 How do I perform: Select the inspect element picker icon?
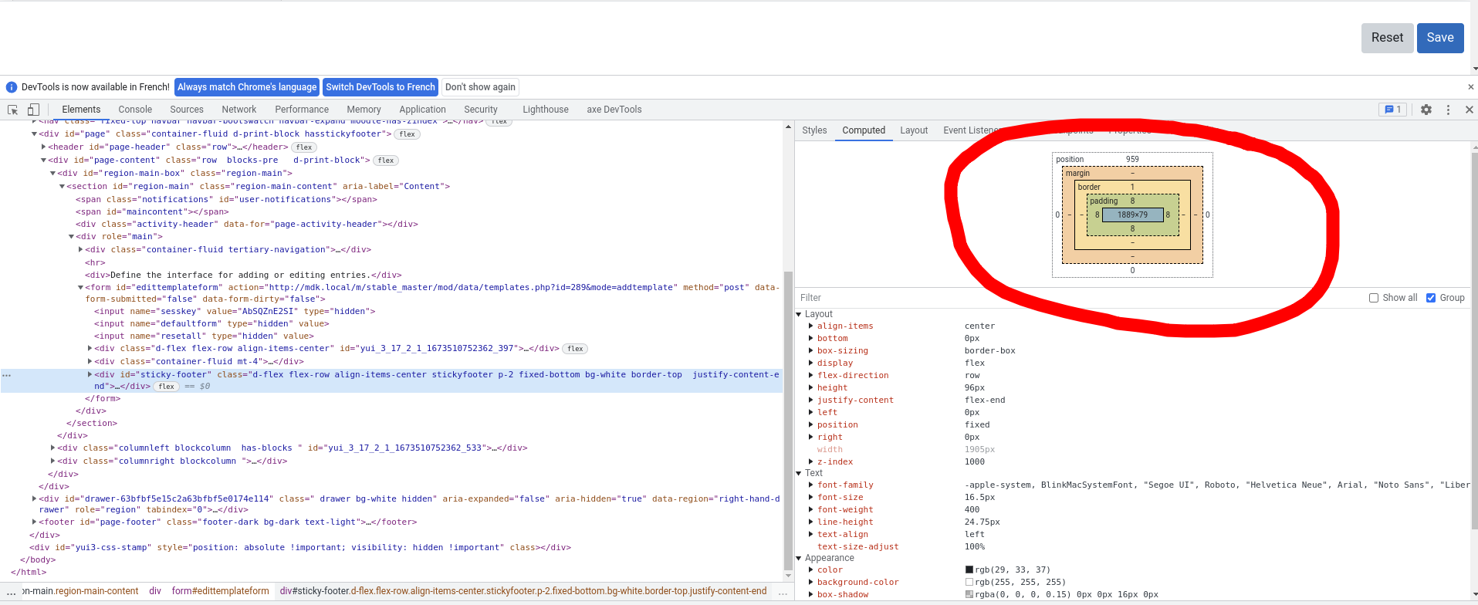pyautogui.click(x=13, y=110)
